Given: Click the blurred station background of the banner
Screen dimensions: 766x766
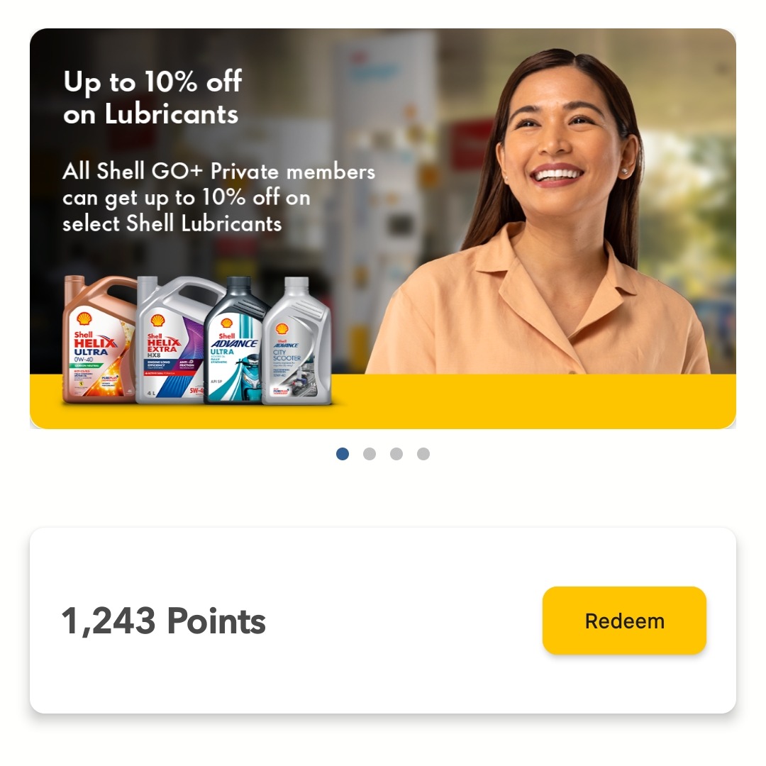Looking at the screenshot, I should (x=391, y=147).
